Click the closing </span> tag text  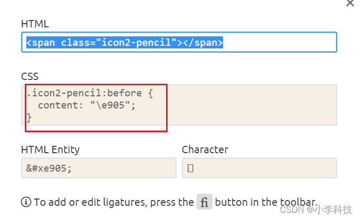point(206,42)
